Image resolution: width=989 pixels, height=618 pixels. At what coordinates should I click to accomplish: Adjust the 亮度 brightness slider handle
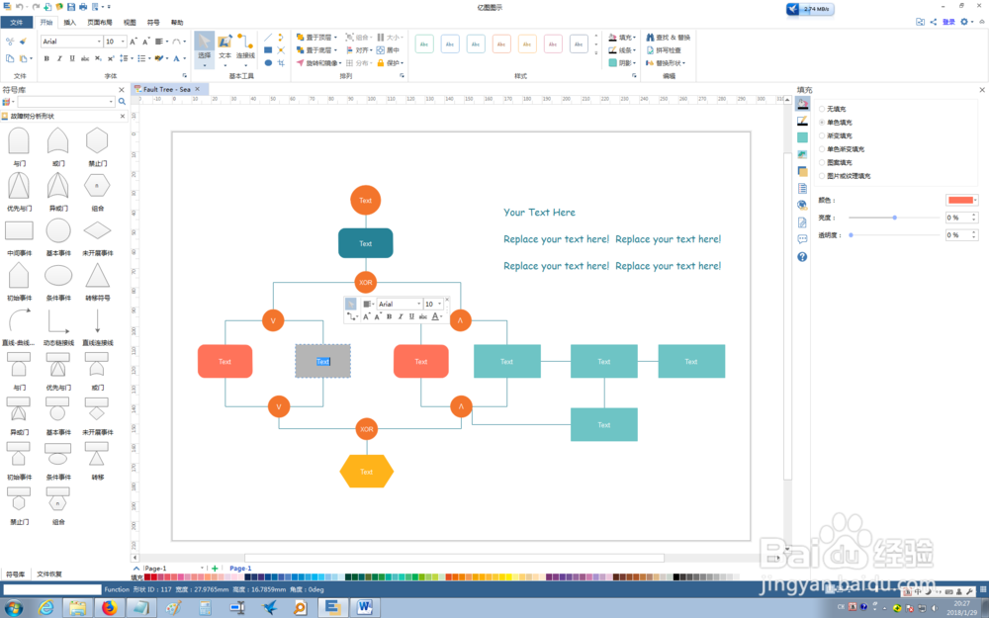point(894,218)
